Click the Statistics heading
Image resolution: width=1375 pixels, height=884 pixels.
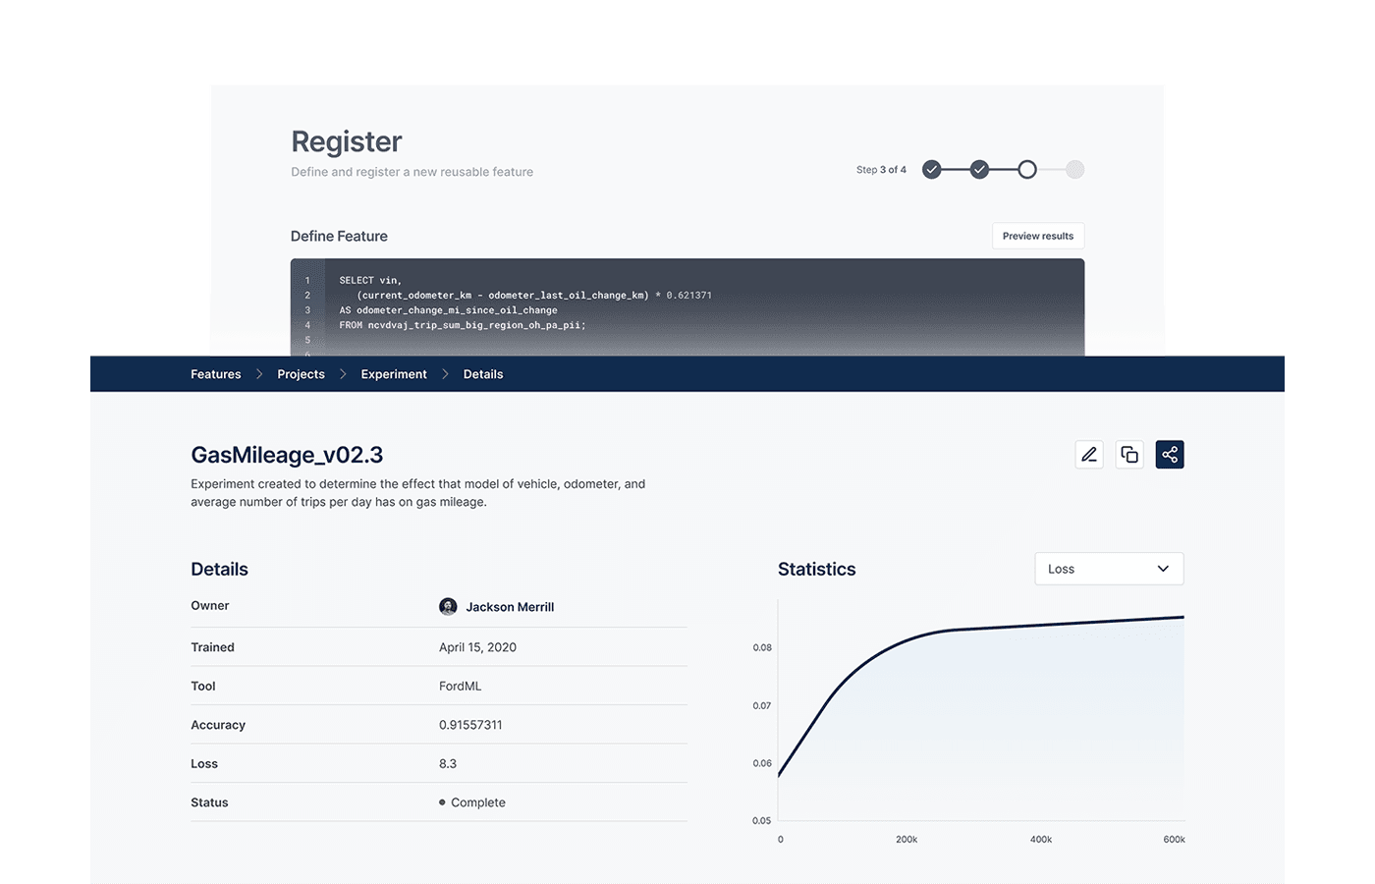tap(816, 569)
